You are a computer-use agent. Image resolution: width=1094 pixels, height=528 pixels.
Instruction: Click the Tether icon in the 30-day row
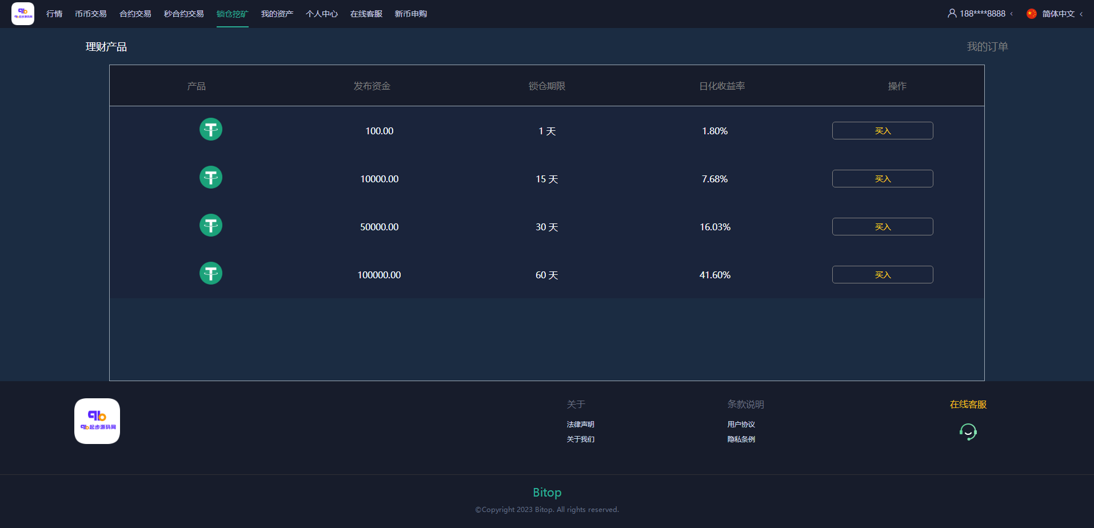coord(210,226)
